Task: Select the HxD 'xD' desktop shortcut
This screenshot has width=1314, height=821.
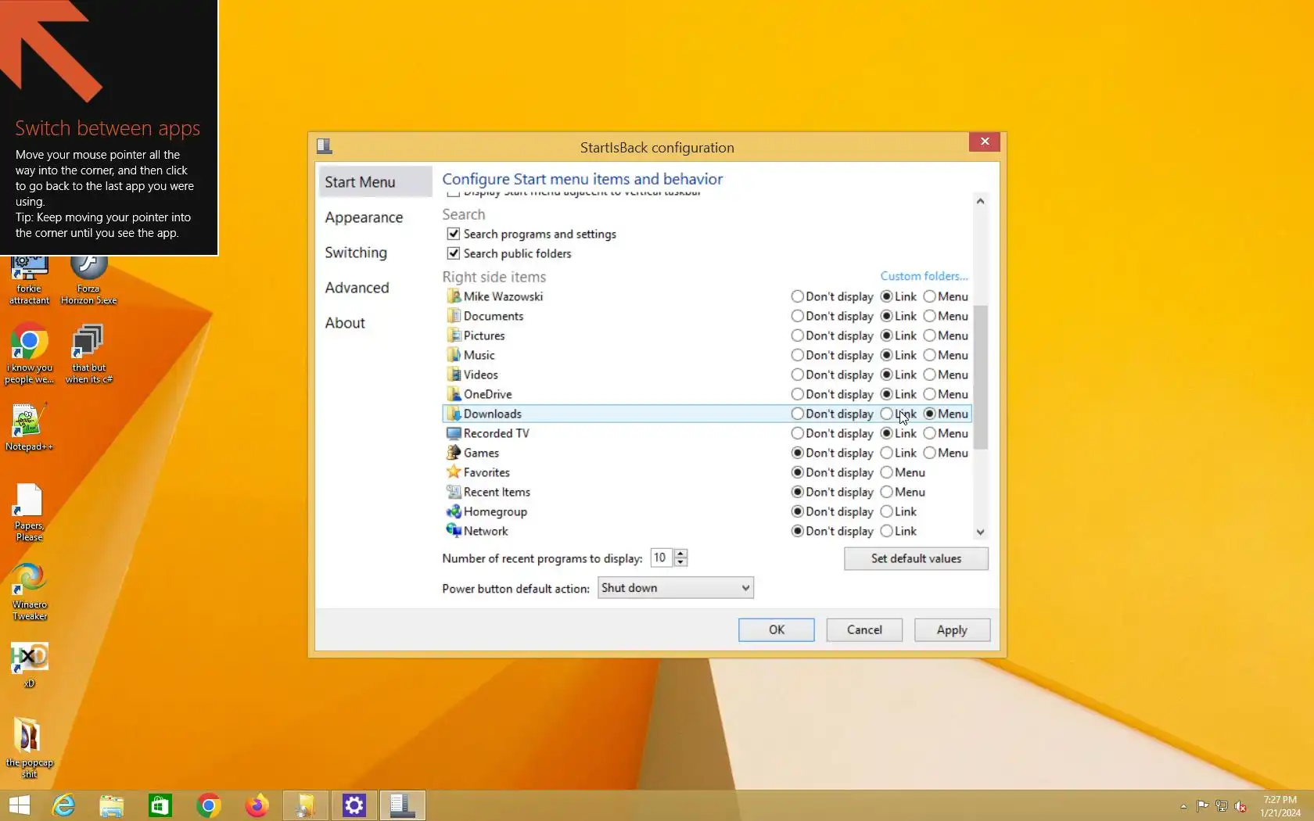Action: [29, 665]
